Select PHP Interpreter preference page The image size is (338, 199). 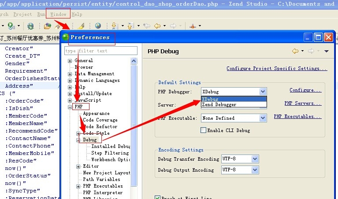[x=103, y=192]
